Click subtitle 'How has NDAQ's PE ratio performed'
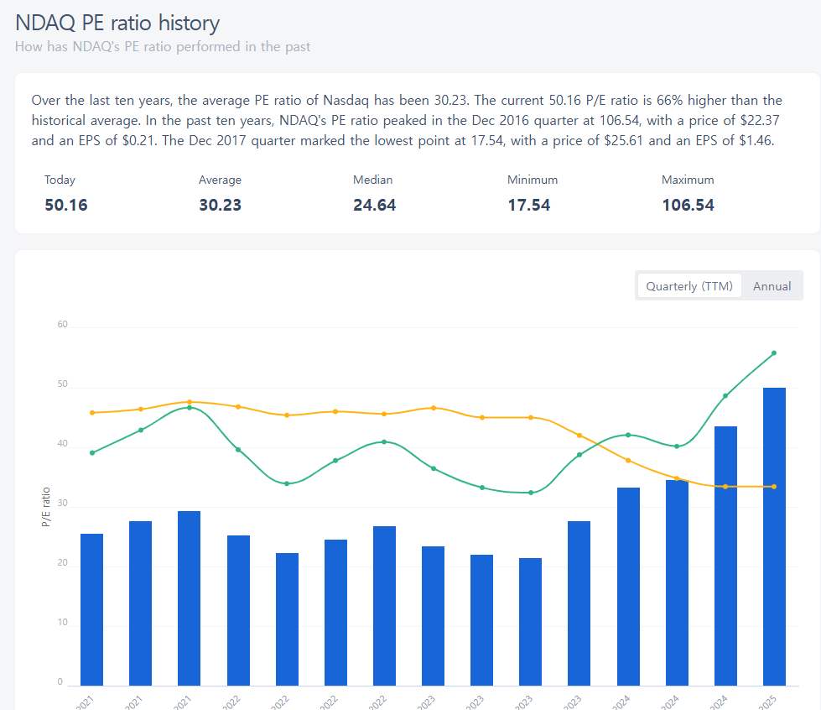821x710 pixels. pyautogui.click(x=163, y=47)
